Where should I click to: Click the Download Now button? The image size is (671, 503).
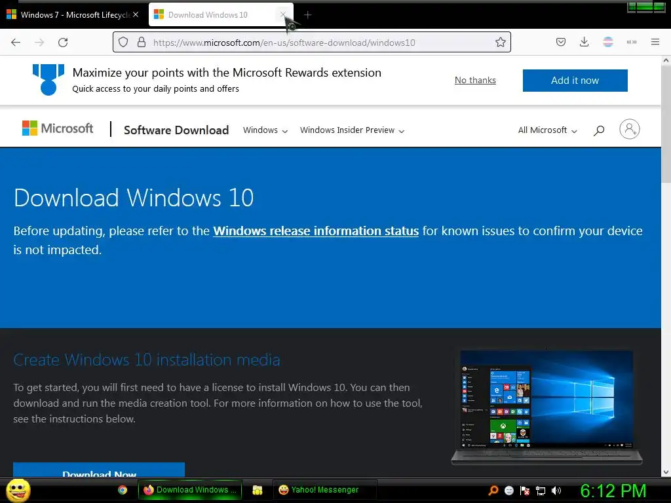[99, 470]
